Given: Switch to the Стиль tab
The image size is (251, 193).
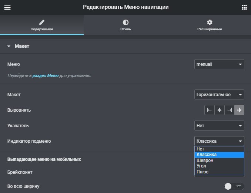Looking at the screenshot, I should (125, 25).
